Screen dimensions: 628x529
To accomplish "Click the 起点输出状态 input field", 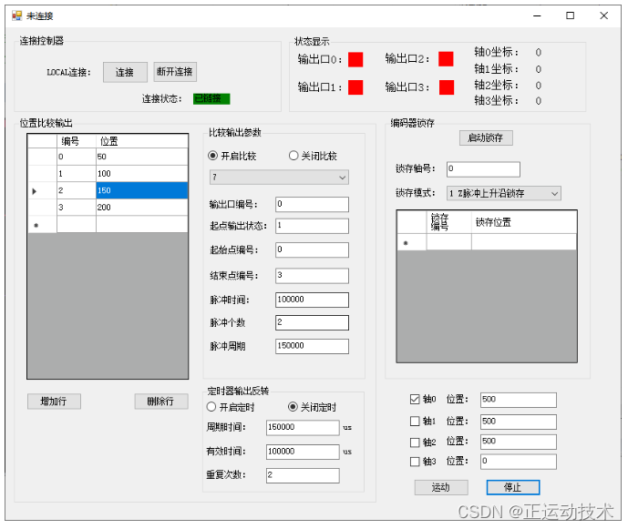I will coord(312,226).
